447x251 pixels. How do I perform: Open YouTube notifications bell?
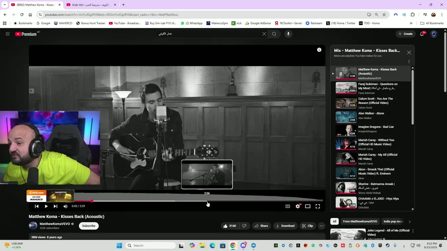(x=422, y=34)
